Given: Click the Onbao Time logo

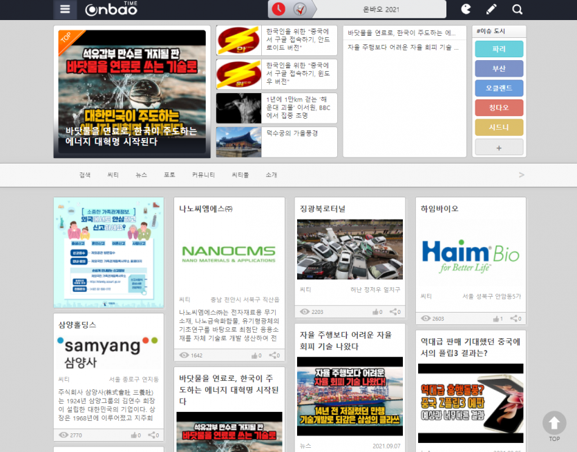Looking at the screenshot, I should 112,9.
